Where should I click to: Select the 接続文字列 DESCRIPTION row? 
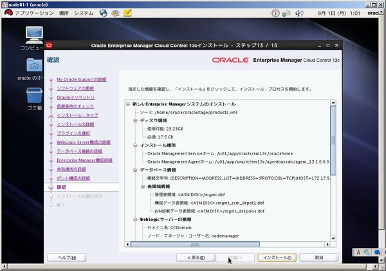(x=239, y=178)
